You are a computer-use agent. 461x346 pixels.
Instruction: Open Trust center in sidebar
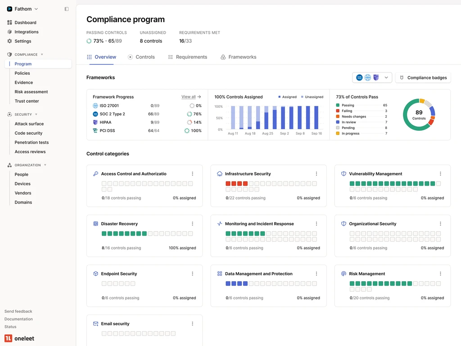pos(27,101)
